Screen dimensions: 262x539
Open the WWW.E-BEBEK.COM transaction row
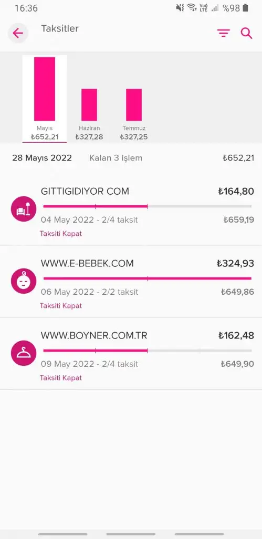click(x=131, y=281)
